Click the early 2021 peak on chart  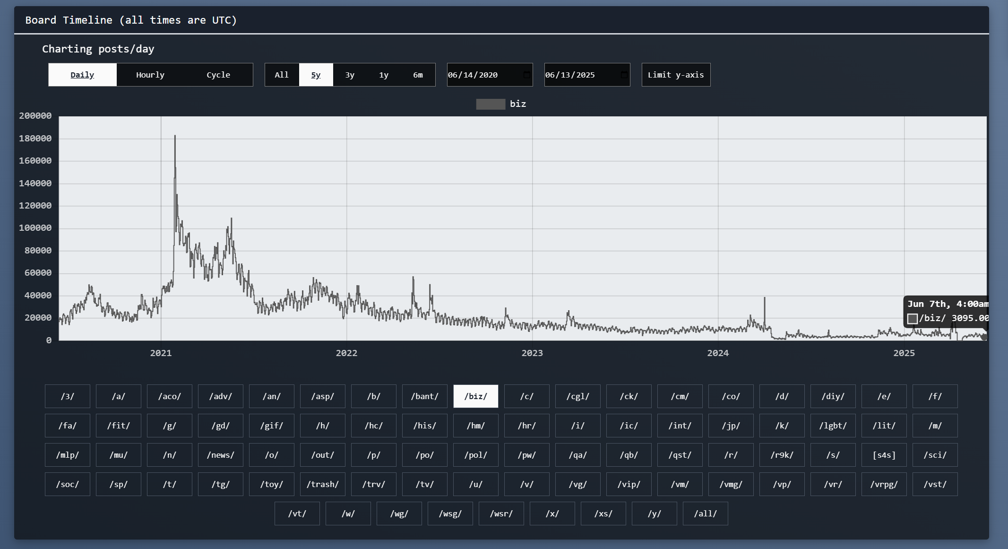175,136
